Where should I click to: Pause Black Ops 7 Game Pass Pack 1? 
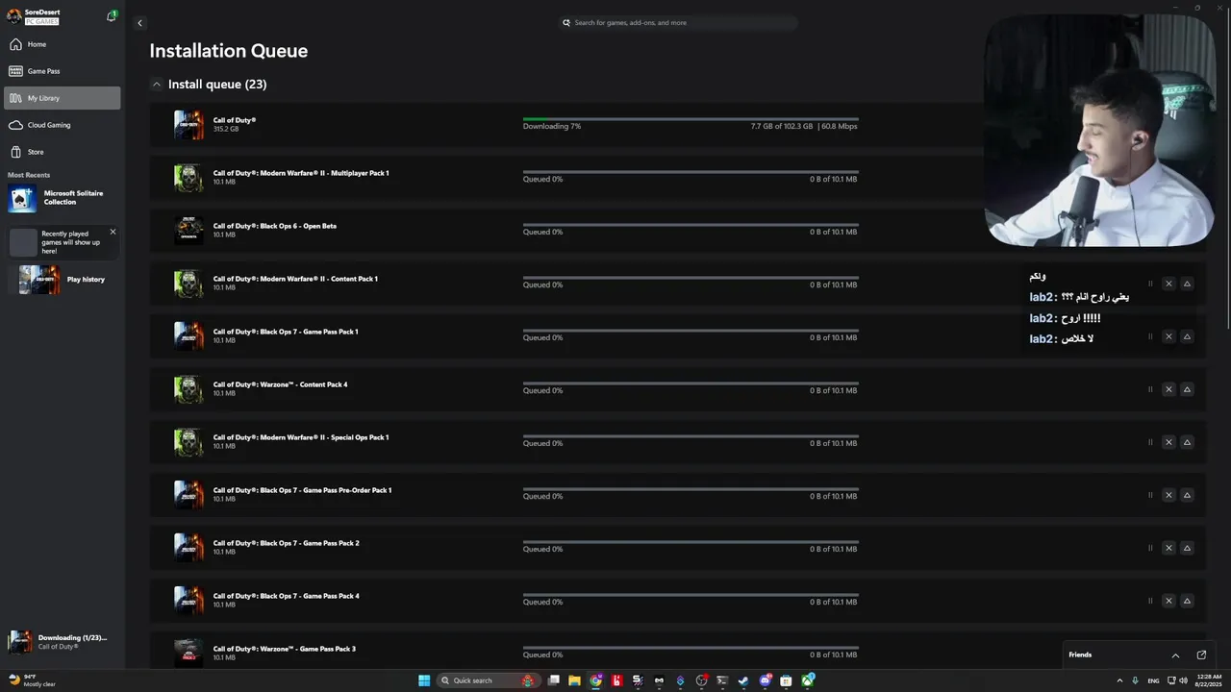click(1150, 336)
